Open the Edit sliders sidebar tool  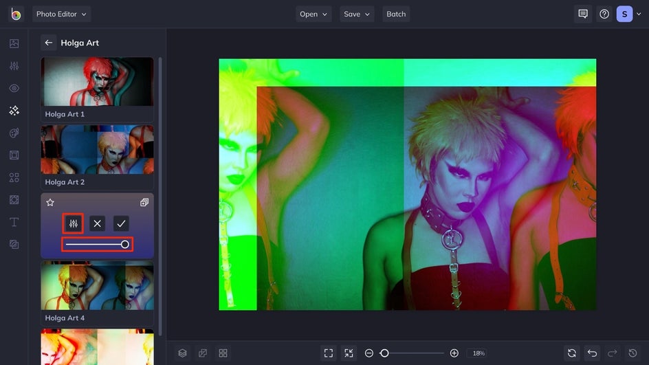pyautogui.click(x=14, y=66)
